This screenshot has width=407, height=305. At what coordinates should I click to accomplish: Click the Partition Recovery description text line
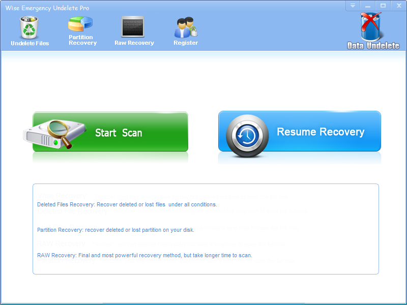(115, 230)
